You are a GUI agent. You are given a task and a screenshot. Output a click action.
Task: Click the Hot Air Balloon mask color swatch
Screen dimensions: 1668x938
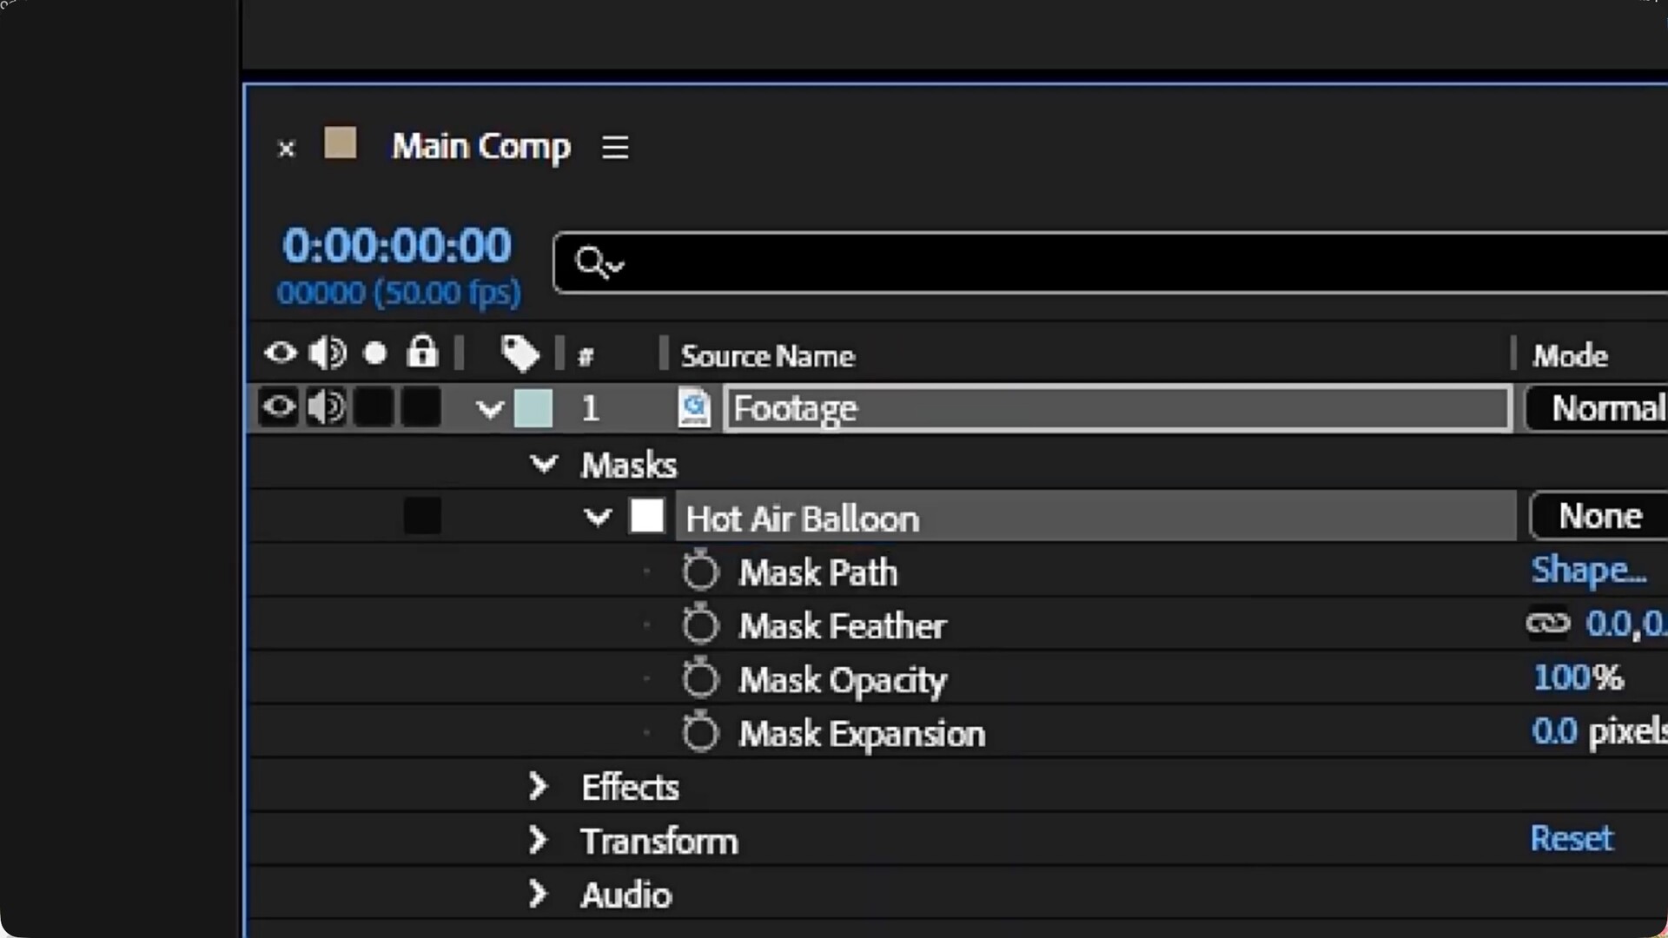(647, 516)
